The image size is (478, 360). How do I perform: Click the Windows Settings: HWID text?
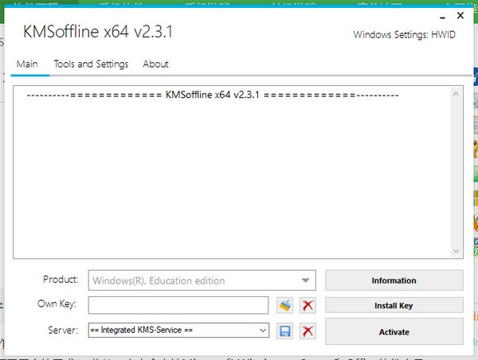404,35
